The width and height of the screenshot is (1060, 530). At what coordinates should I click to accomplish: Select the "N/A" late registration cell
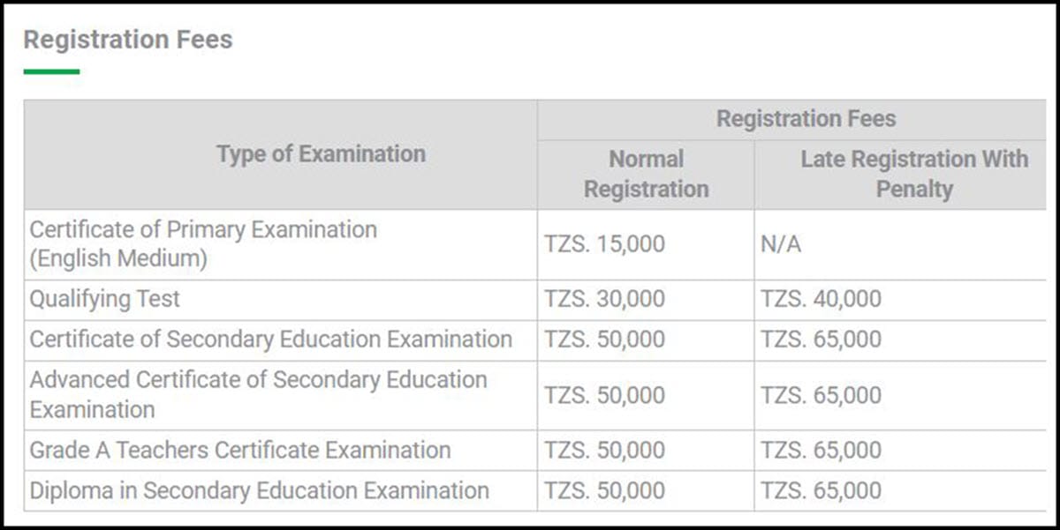781,244
